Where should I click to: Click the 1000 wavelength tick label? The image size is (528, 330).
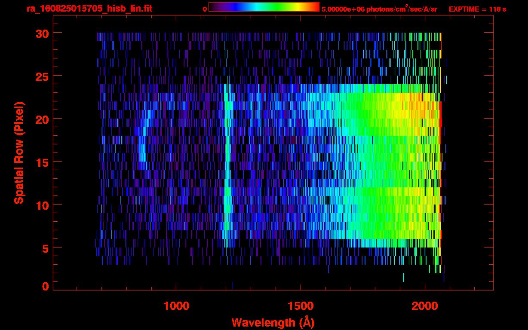click(176, 306)
